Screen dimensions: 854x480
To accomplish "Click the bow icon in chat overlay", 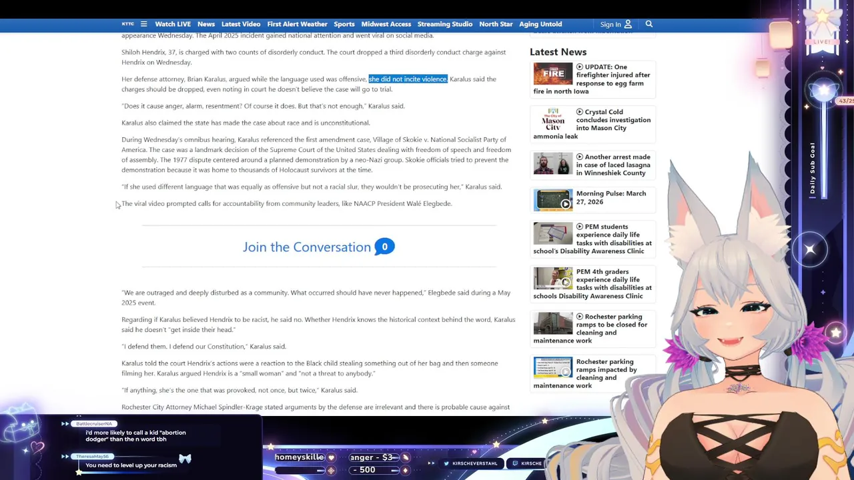I will click(x=185, y=459).
